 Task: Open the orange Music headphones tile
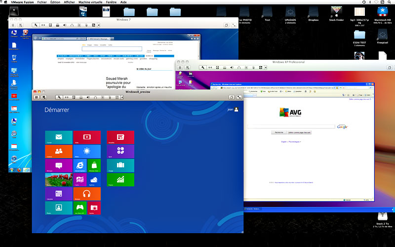point(87,194)
